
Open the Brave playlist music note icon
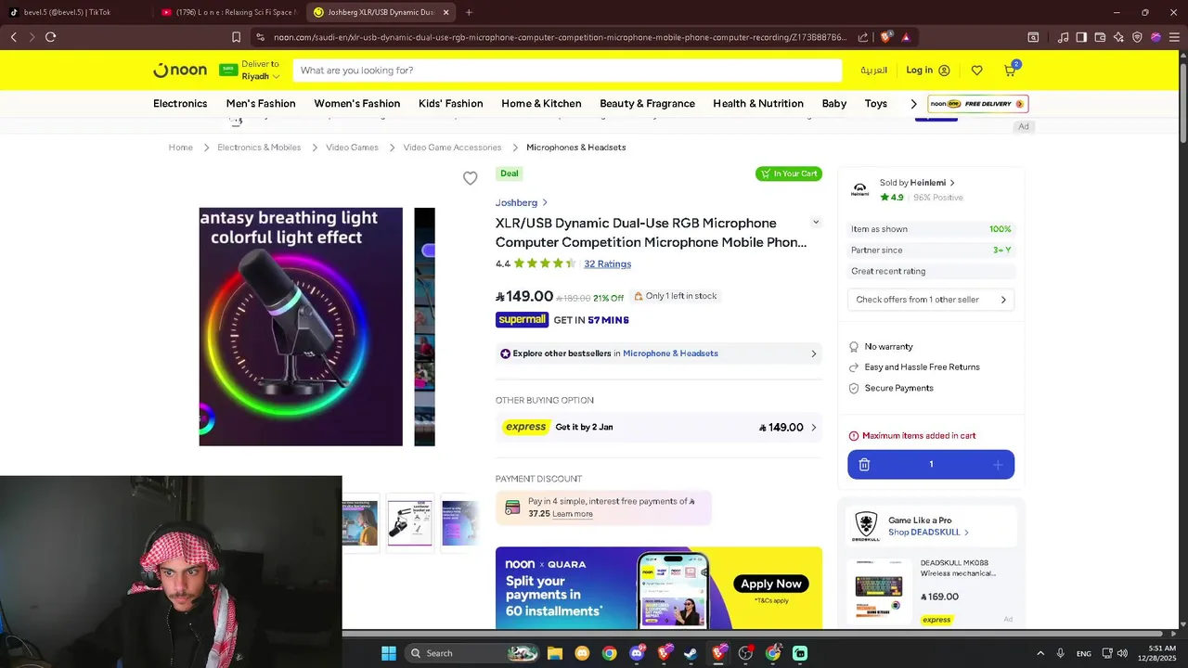pos(1063,37)
